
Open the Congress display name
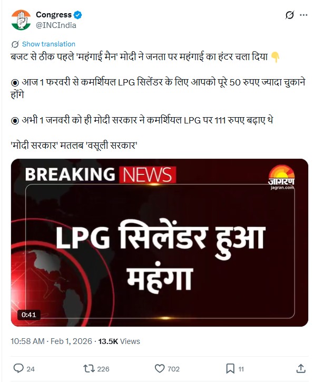click(54, 15)
